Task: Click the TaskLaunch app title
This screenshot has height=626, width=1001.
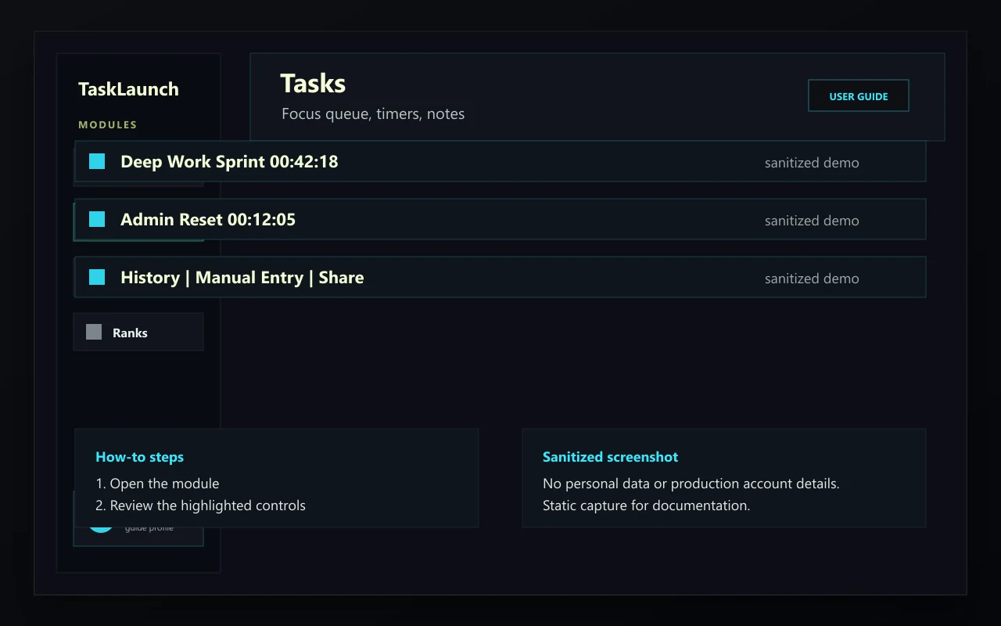Action: [128, 89]
